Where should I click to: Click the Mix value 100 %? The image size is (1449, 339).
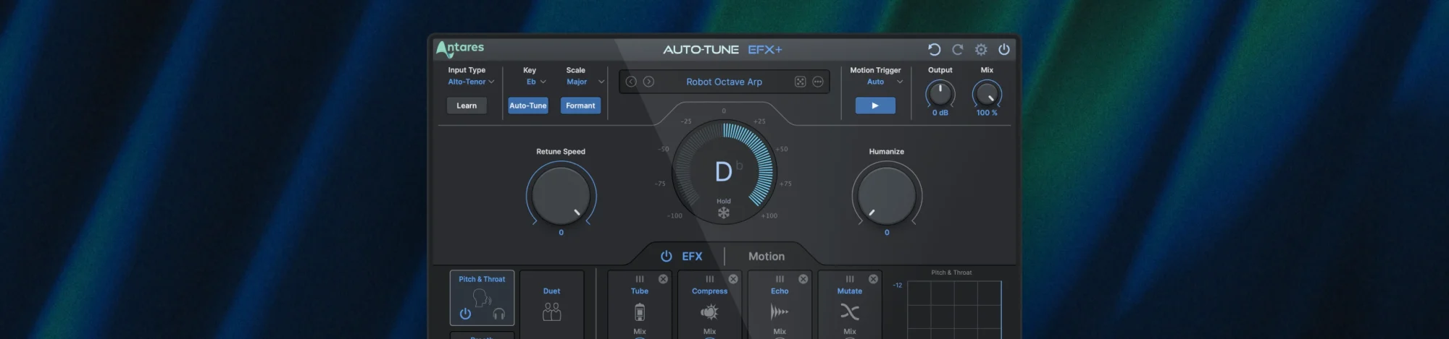[987, 113]
